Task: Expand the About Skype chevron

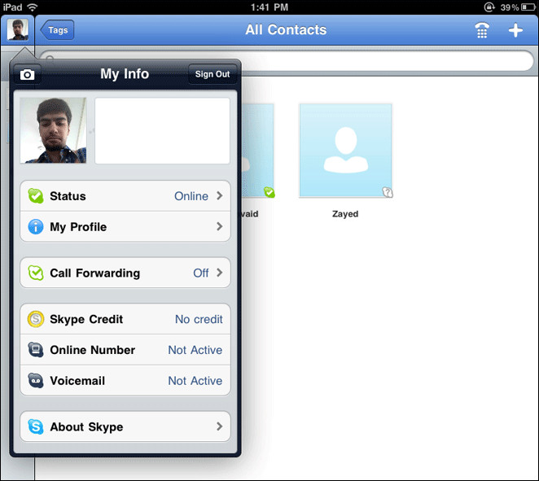Action: pos(219,426)
